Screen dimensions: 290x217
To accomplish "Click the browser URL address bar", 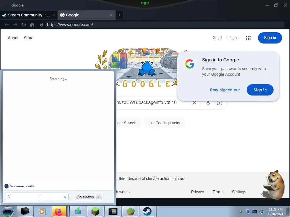I will click(x=165, y=25).
